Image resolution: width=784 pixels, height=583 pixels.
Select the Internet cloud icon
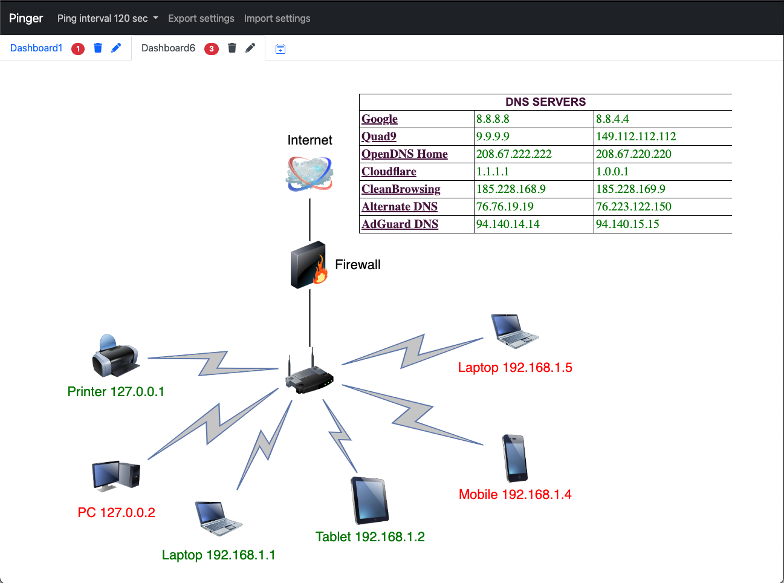[x=309, y=174]
